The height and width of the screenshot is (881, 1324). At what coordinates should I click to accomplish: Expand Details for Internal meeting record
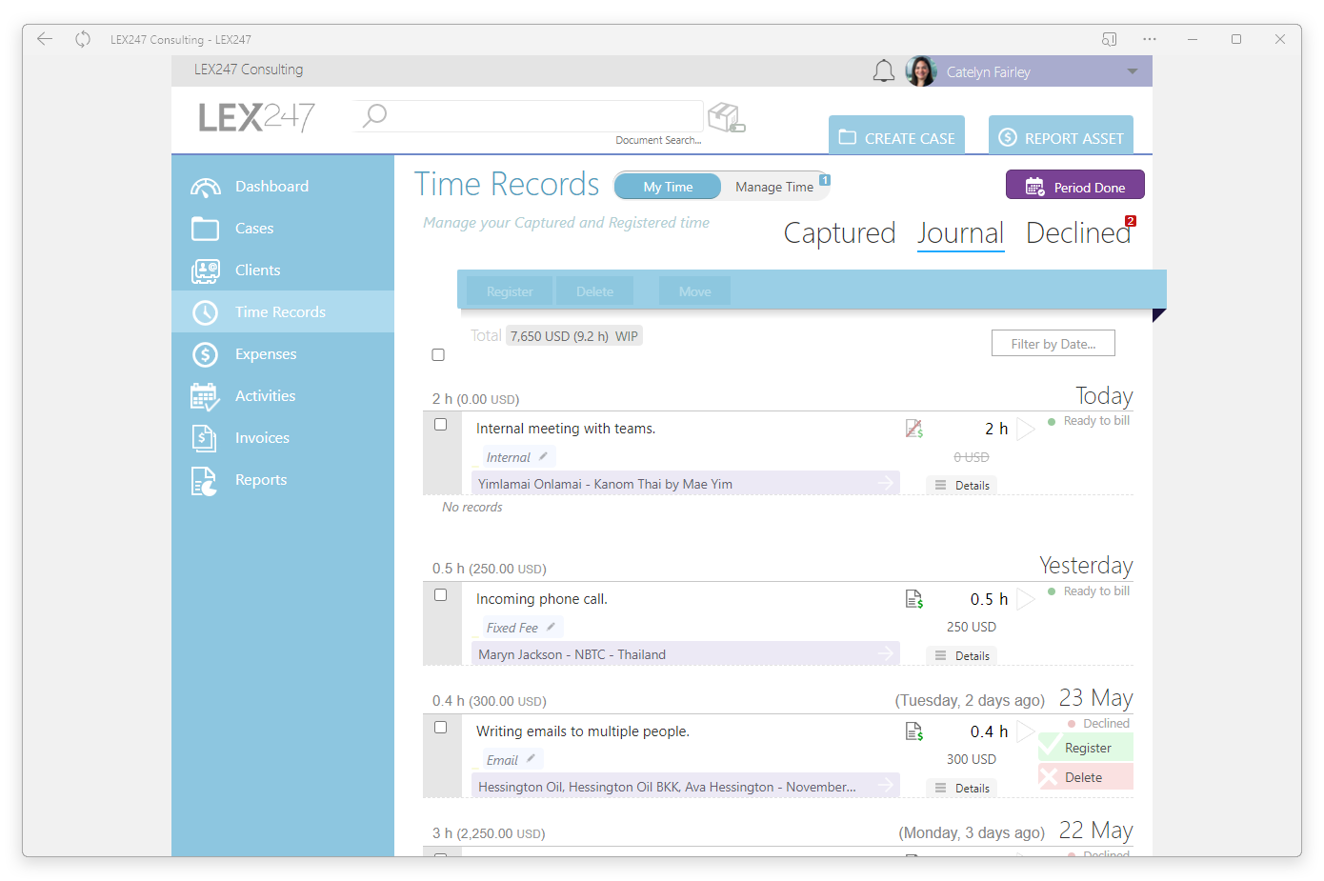962,485
